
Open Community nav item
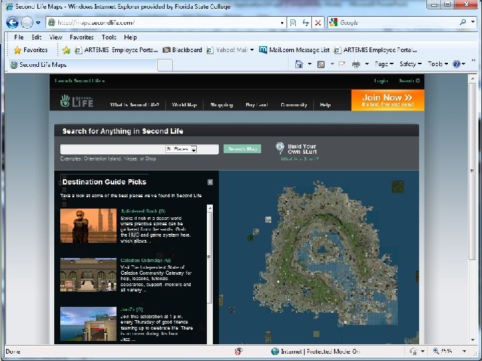coord(294,105)
